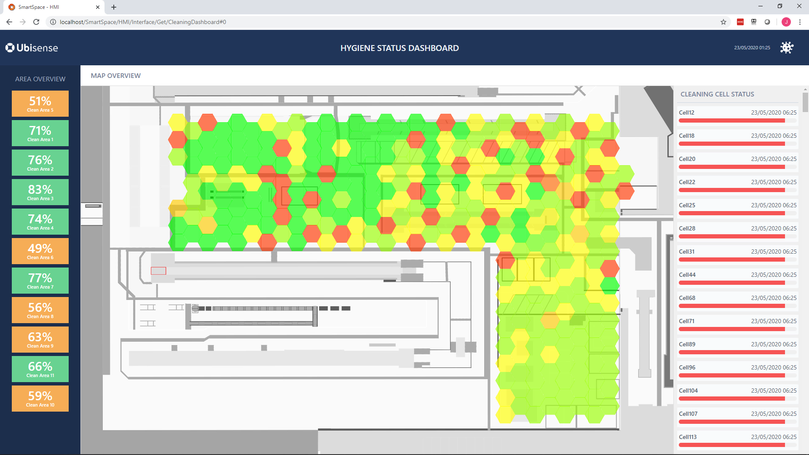Click the Cell31 status row
This screenshot has height=455, width=809.
tap(738, 255)
